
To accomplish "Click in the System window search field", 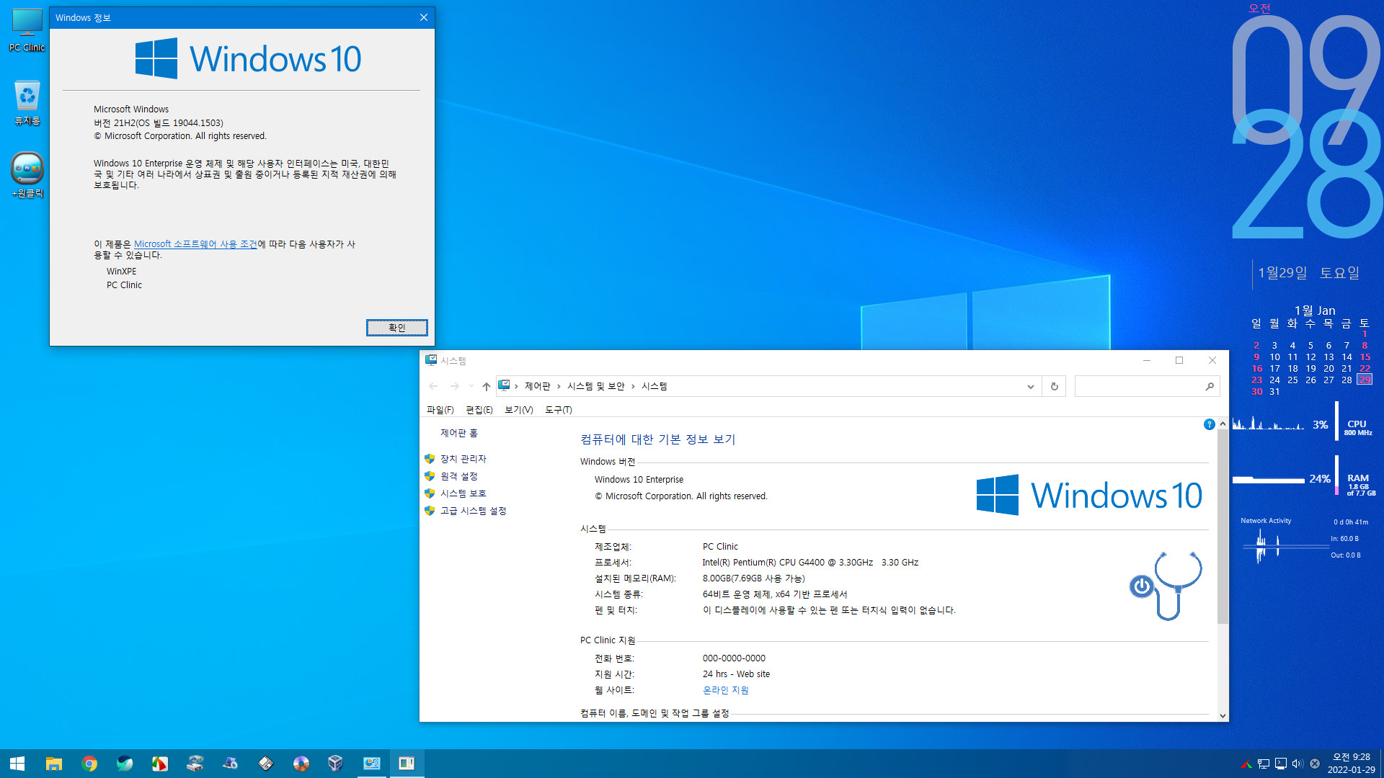I will click(x=1139, y=387).
